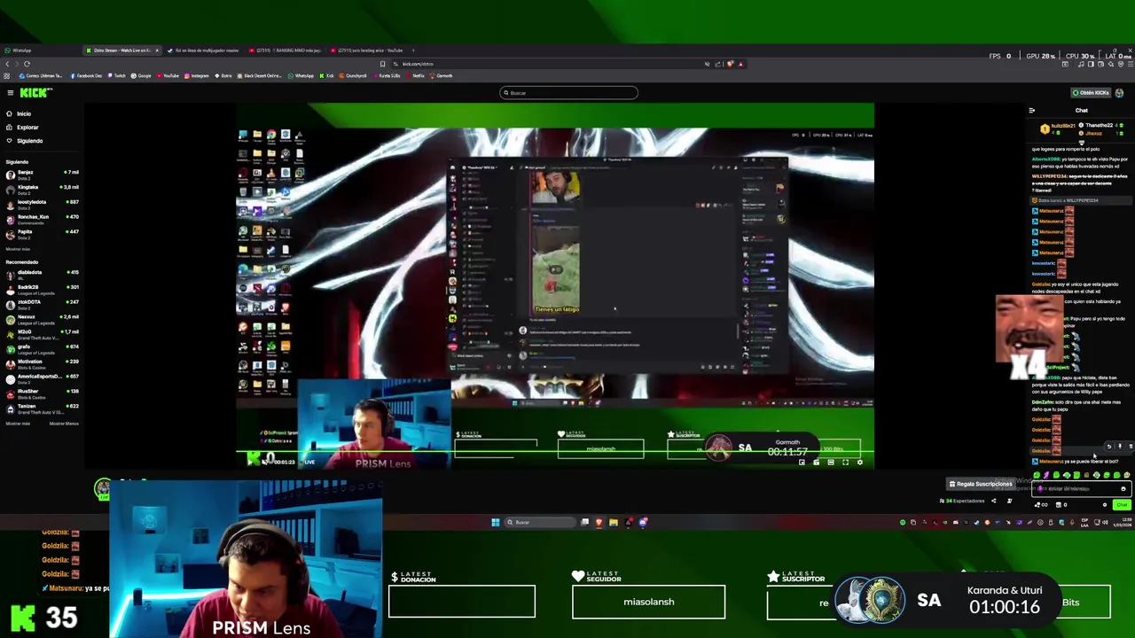The image size is (1135, 638).
Task: Collapse the chat panel arrow
Action: click(1031, 111)
